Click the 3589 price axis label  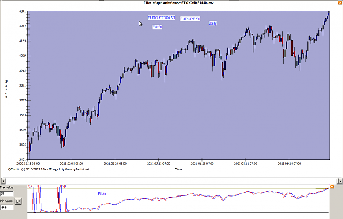[23, 130]
